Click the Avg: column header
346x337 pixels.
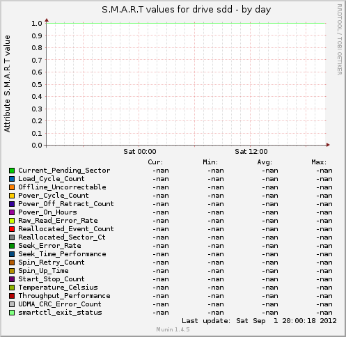pyautogui.click(x=265, y=162)
